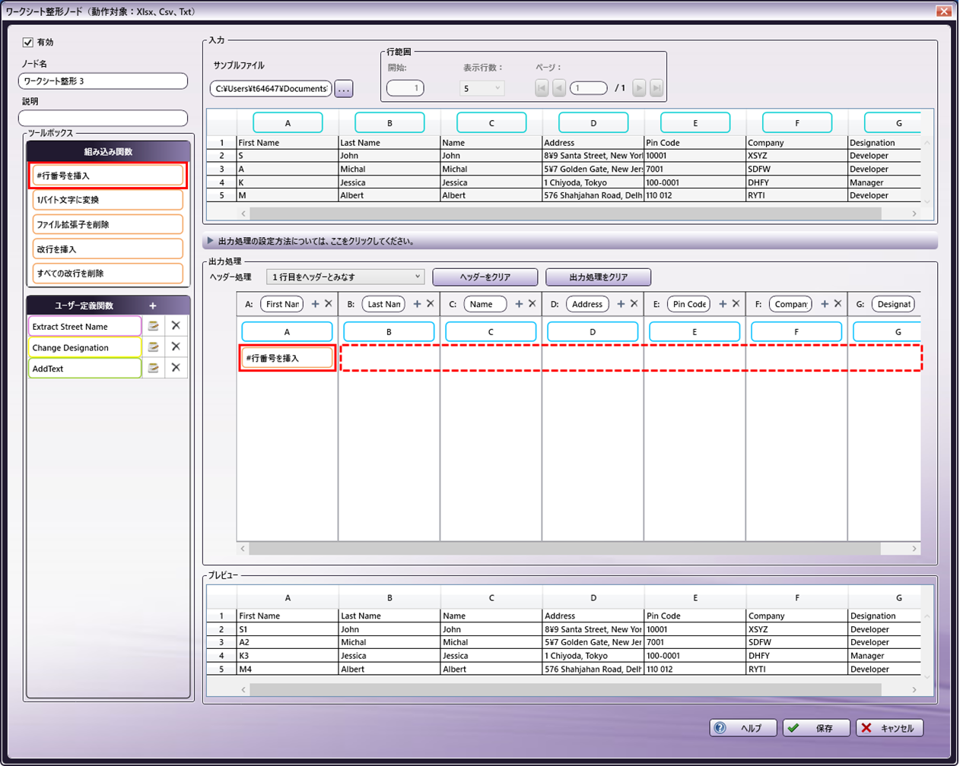Edit the Change Designation function
960x766 pixels.
click(x=154, y=347)
